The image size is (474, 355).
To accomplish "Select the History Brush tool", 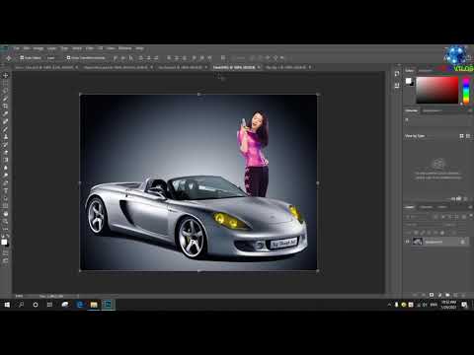I will click(x=5, y=145).
